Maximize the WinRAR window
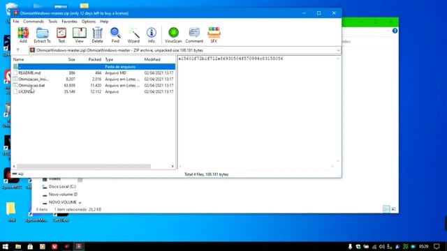 pyautogui.click(x=319, y=13)
